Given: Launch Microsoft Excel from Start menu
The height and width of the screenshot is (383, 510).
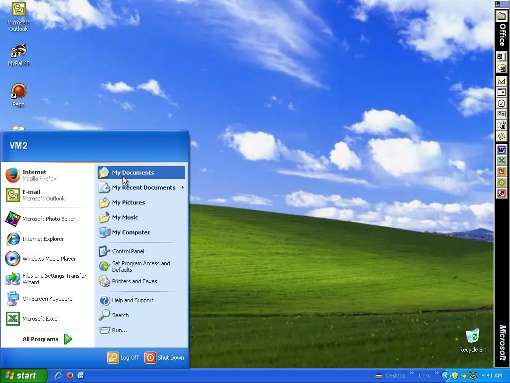Looking at the screenshot, I should 47,319.
